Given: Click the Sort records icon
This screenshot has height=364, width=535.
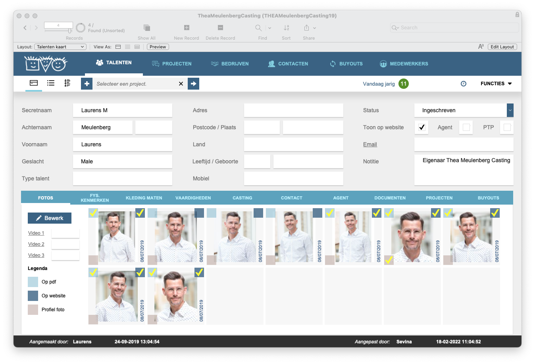Looking at the screenshot, I should [286, 28].
